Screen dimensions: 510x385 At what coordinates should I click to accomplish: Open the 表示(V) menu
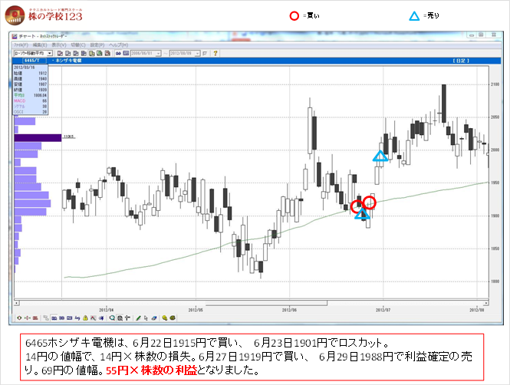(x=59, y=45)
